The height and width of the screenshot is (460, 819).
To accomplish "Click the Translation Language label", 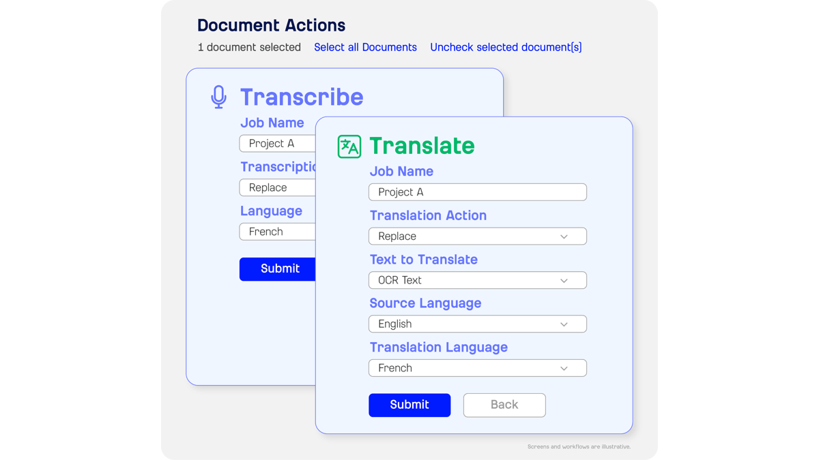I will tap(438, 348).
